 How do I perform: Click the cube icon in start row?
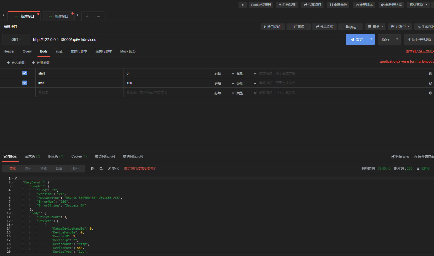tap(430, 74)
